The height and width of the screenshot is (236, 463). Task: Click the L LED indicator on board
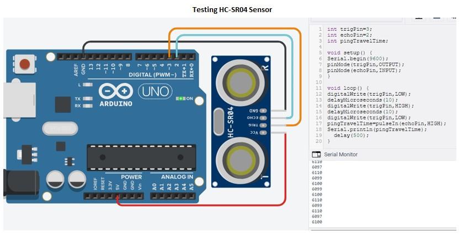click(x=88, y=85)
